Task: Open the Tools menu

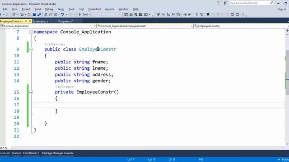Action: (x=71, y=9)
